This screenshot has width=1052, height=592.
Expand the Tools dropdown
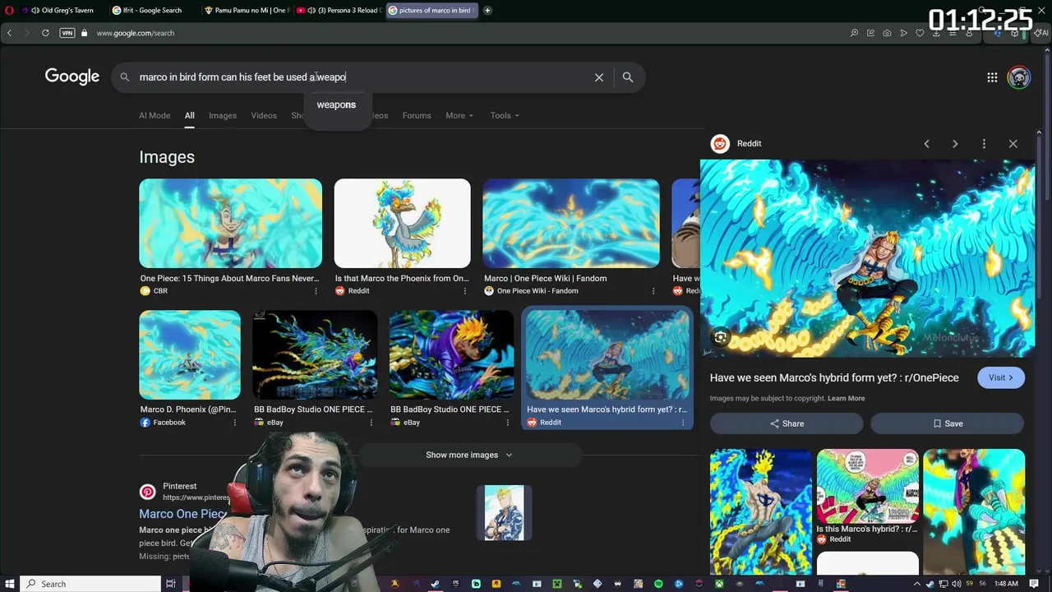pos(505,115)
